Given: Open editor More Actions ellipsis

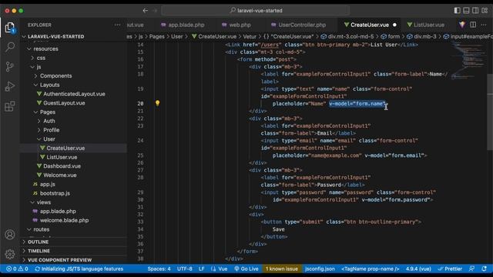Looking at the screenshot, I should [484, 25].
